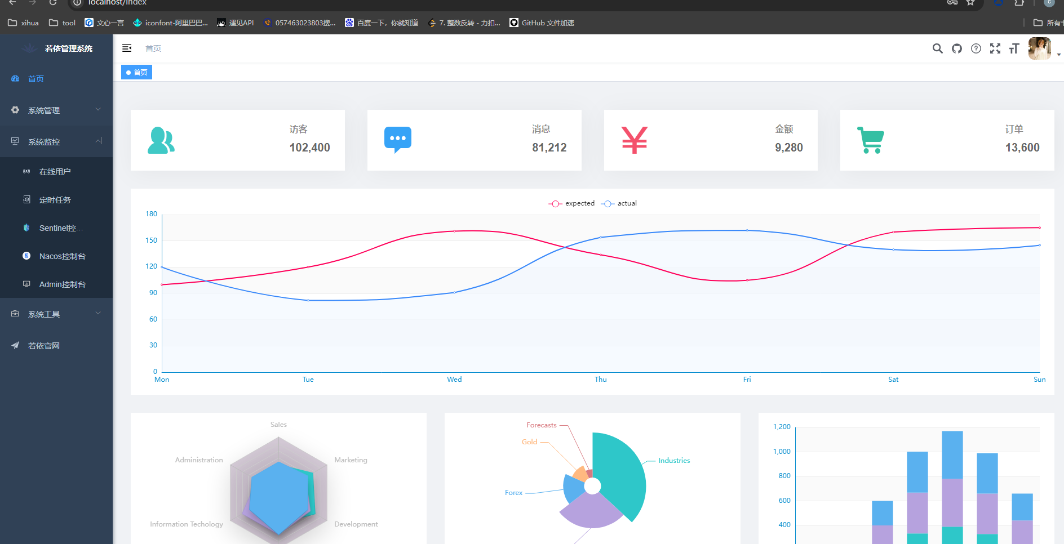This screenshot has height=544, width=1064.
Task: Click the Marketing label on the radar chart
Action: click(x=351, y=460)
